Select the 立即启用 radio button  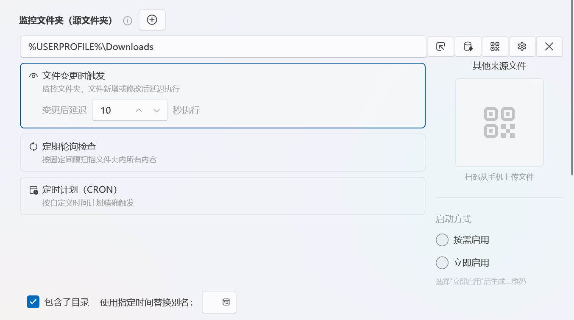tap(442, 263)
